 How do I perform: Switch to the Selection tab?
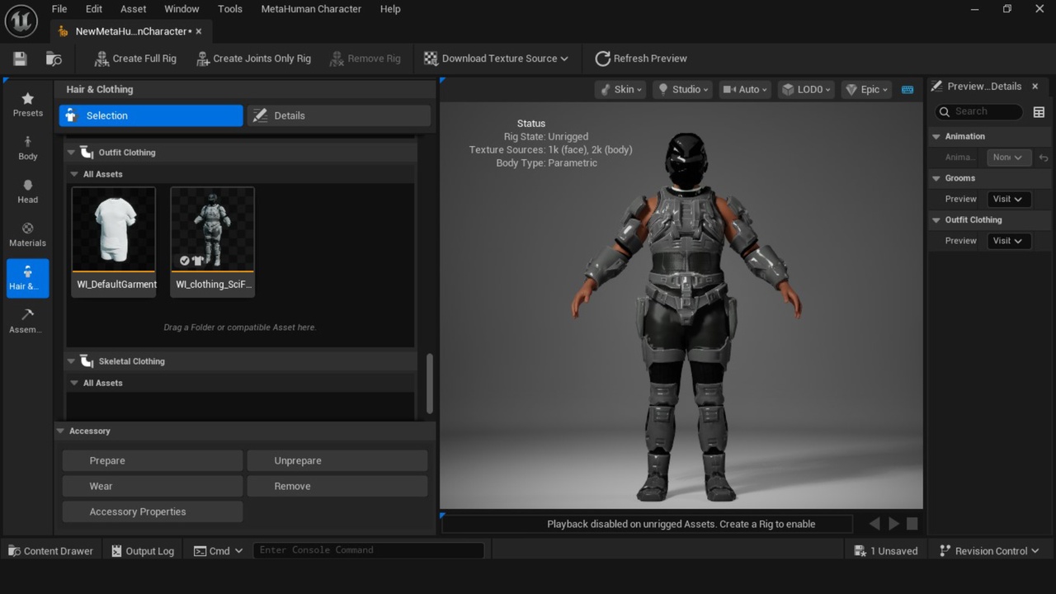[151, 115]
